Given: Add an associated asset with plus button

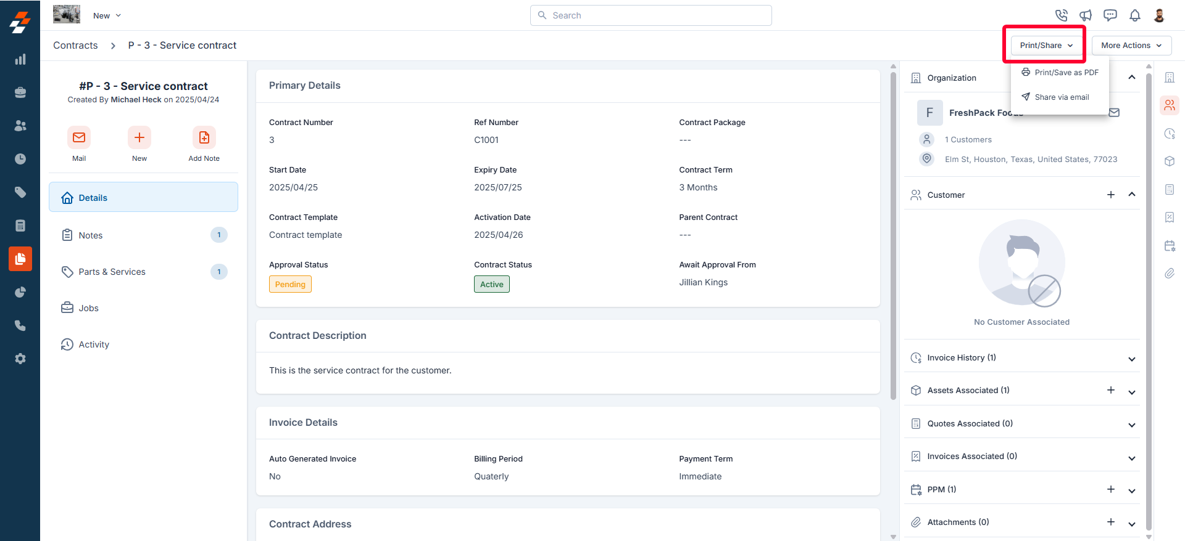Looking at the screenshot, I should coord(1111,390).
